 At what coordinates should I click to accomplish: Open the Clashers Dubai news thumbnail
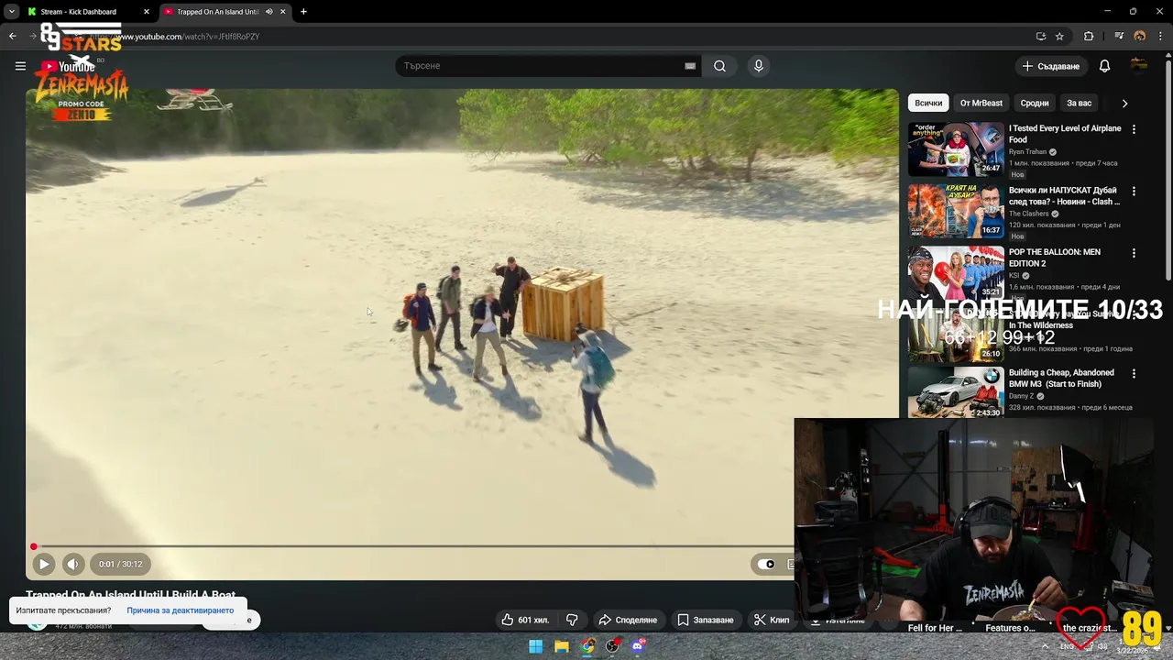point(956,211)
